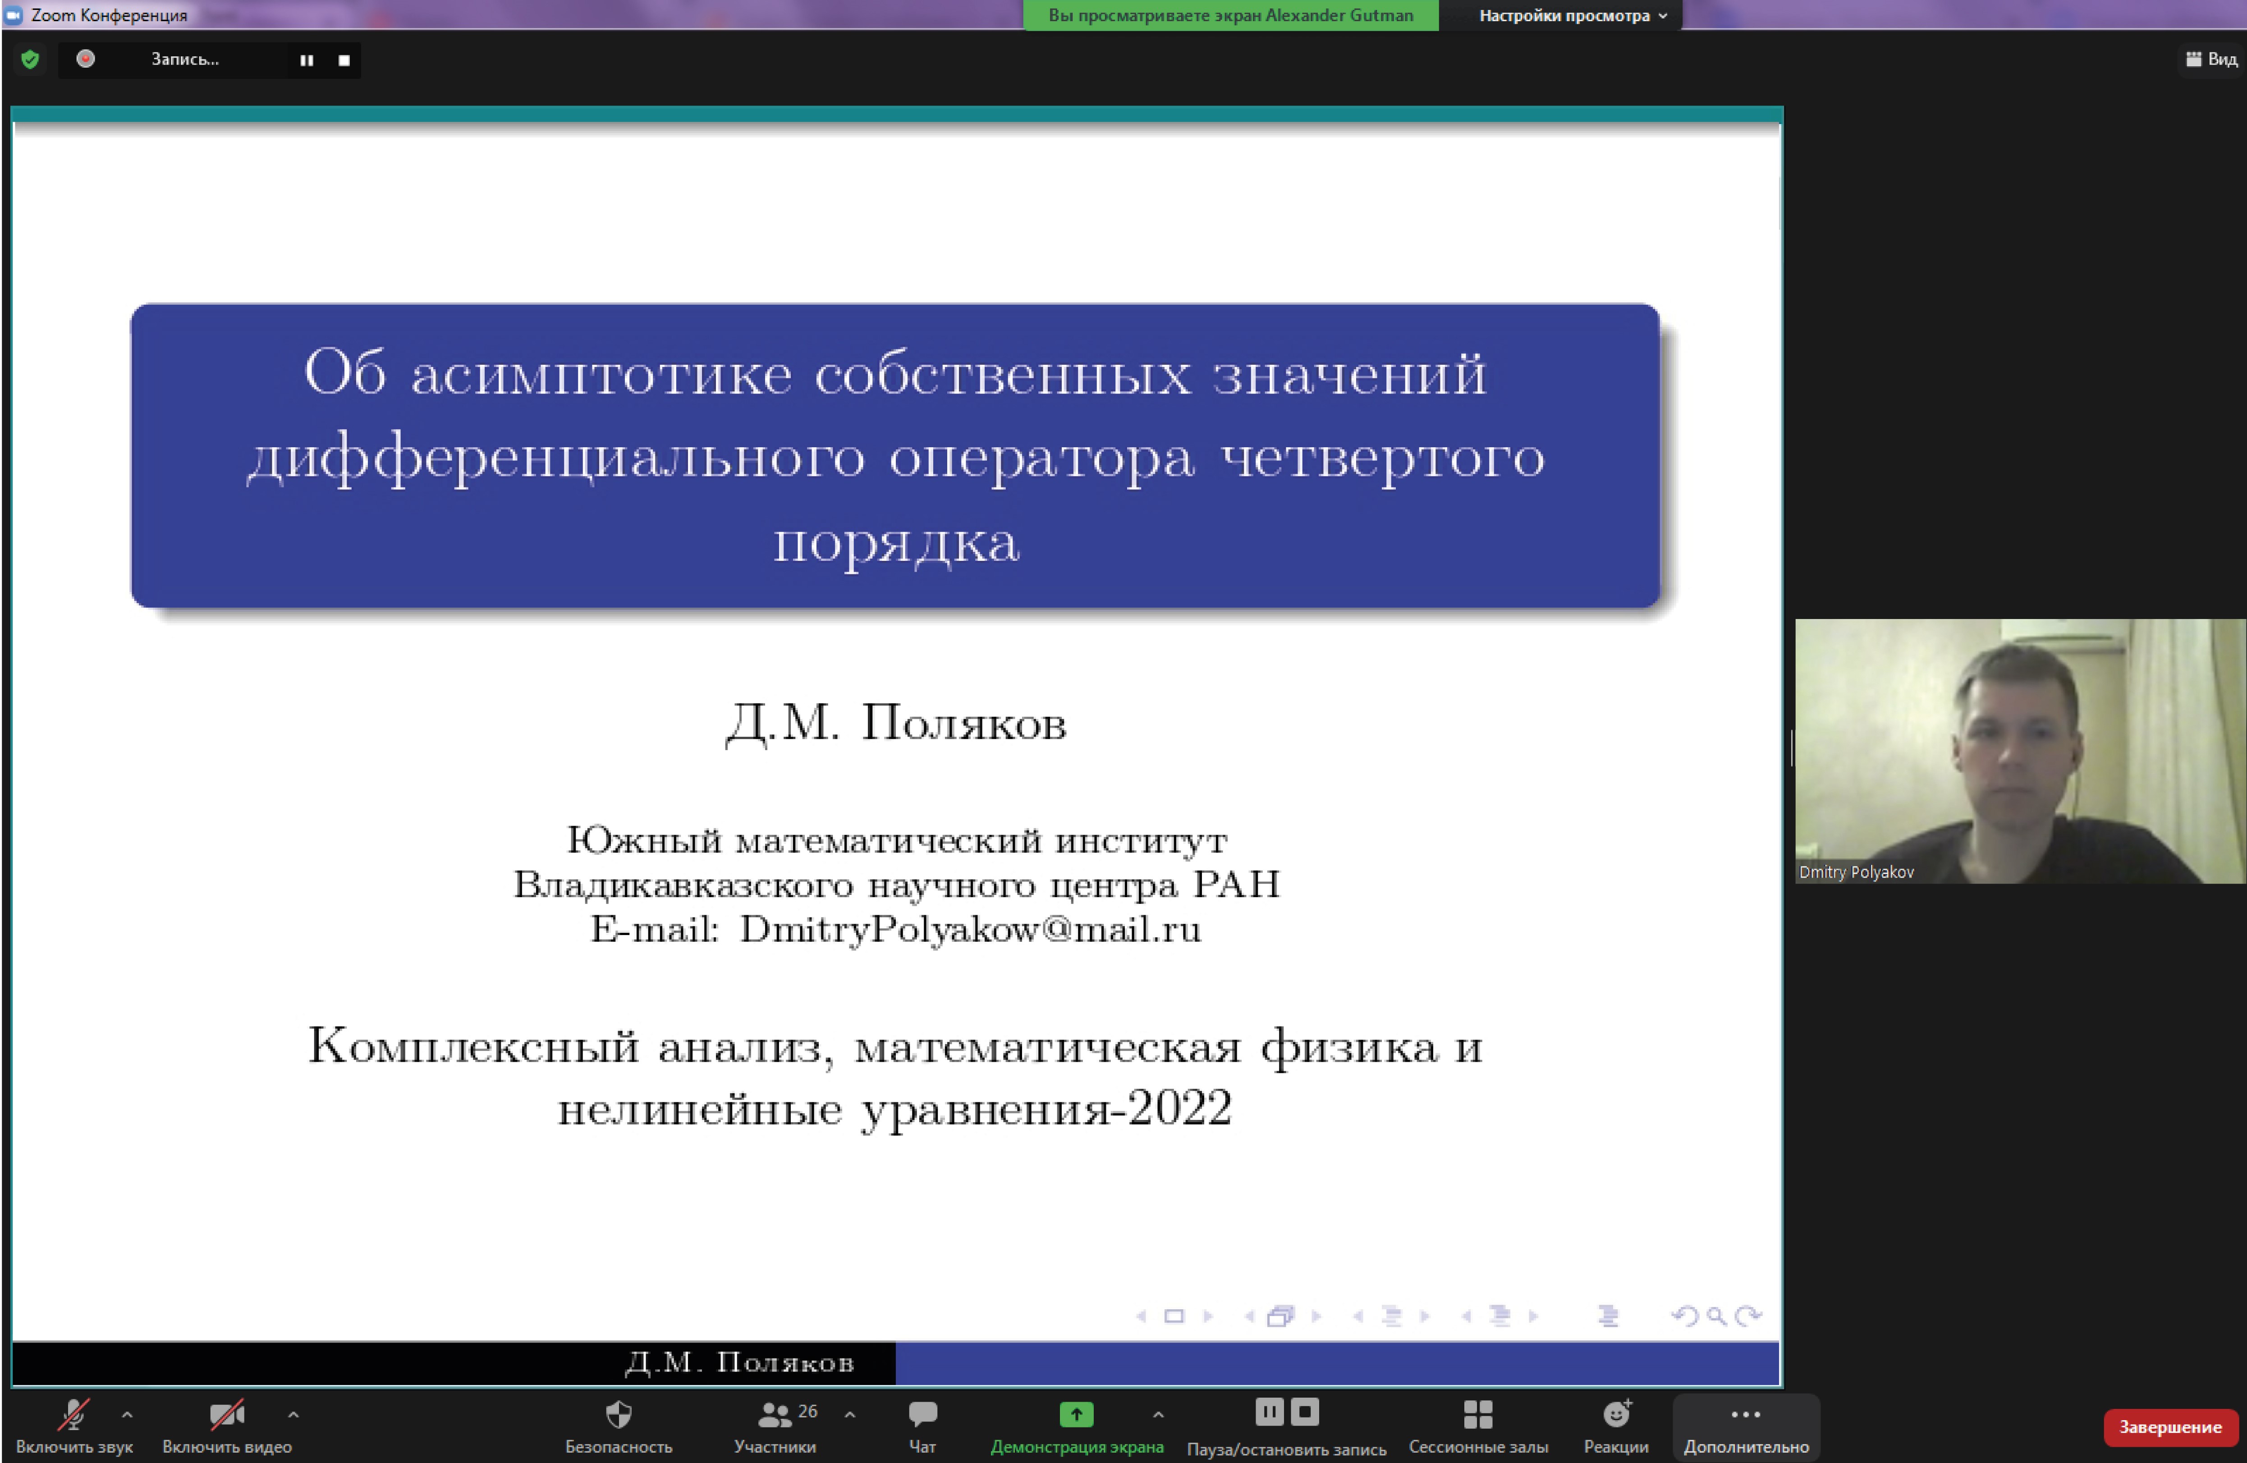This screenshot has height=1463, width=2247.
Task: Click author name Д.М. Поляков on slide
Action: click(896, 724)
